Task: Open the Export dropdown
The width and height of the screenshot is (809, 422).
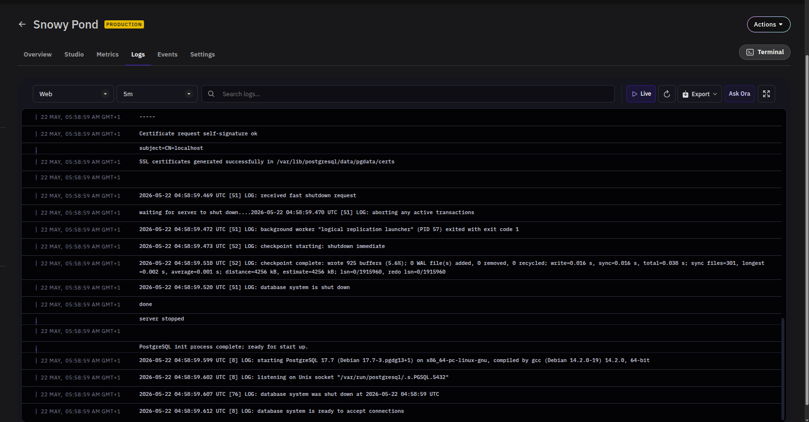Action: click(700, 94)
